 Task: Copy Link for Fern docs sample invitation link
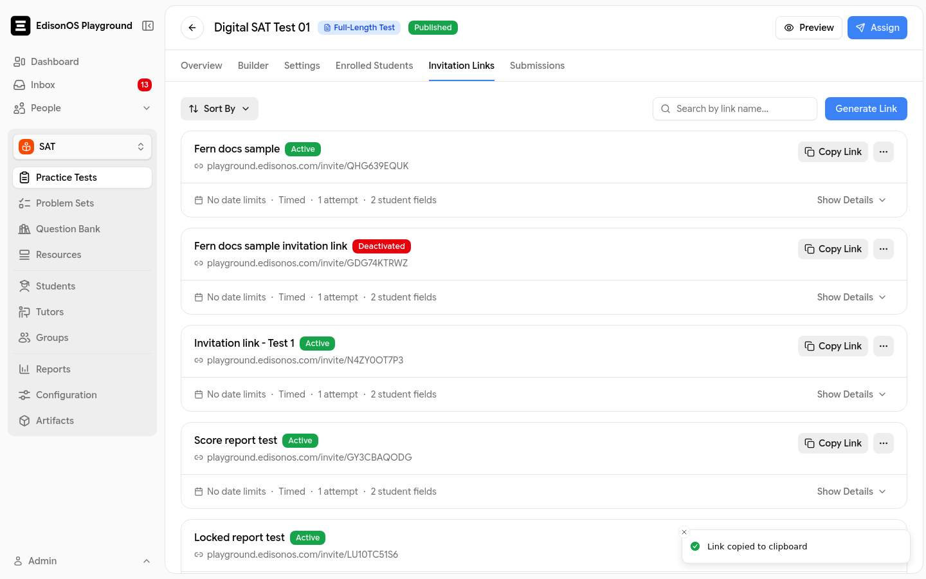[x=833, y=249]
